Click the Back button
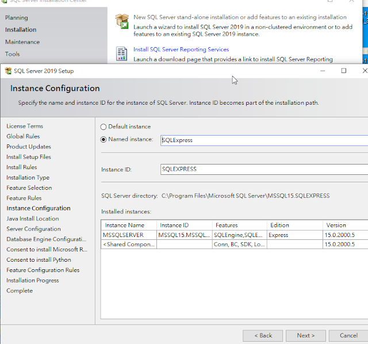Viewport: 368px width, 344px height. tap(263, 335)
